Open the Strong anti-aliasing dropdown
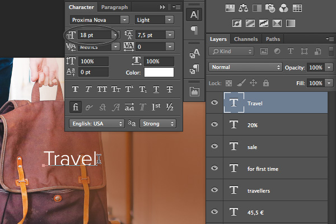Viewport: 336px width, 224px height. coord(158,124)
